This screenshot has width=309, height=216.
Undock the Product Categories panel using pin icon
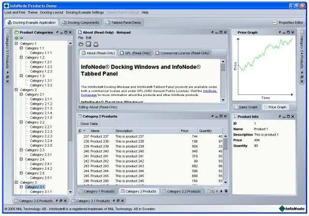point(57,32)
